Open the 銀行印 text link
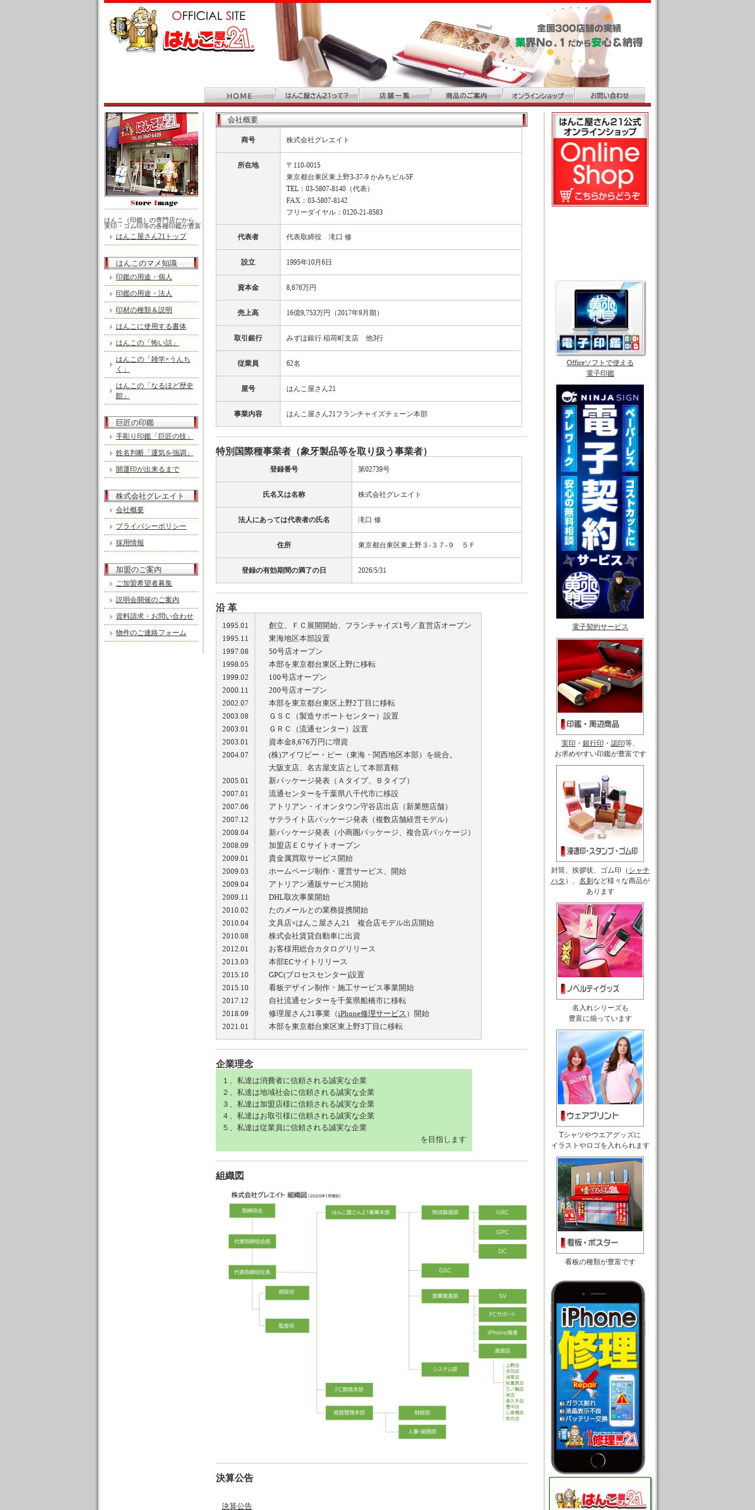755x1510 pixels. point(593,743)
